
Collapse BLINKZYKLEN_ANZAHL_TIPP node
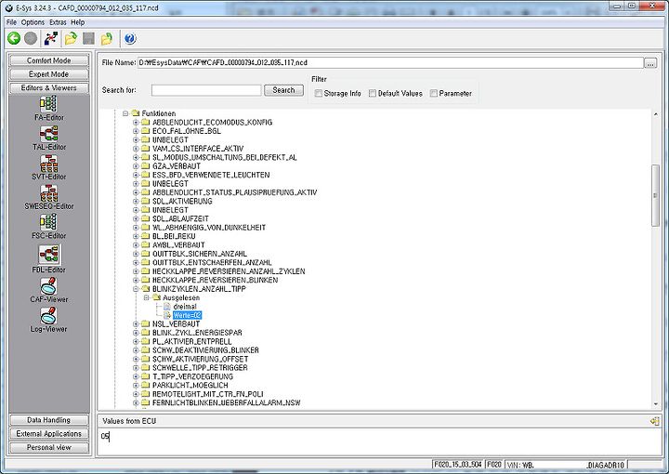[136, 289]
